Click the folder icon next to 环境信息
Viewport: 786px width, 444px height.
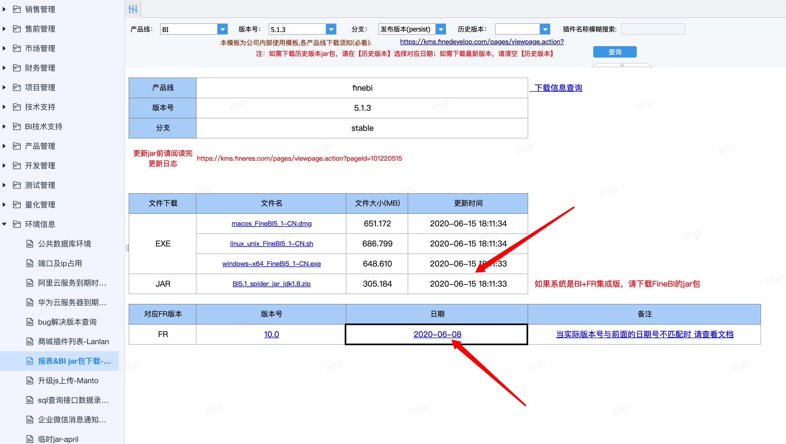tap(17, 224)
